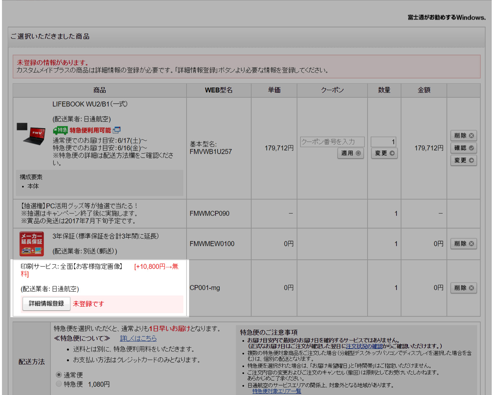Select the 通常便 radio button
Screen dimensions: 494x395
(x=59, y=375)
